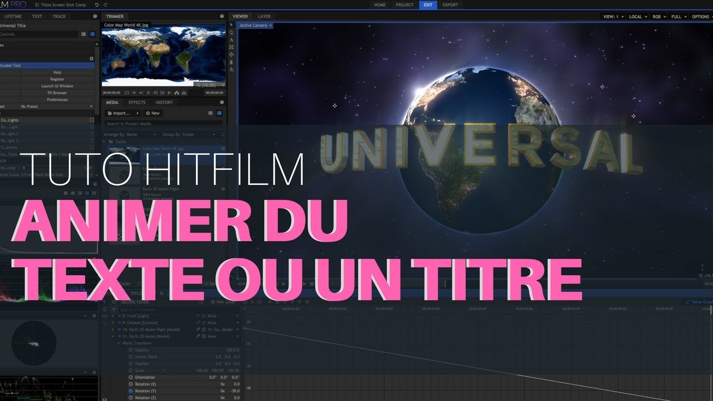Go to PROJECT tab
This screenshot has height=401, width=713.
(404, 4)
